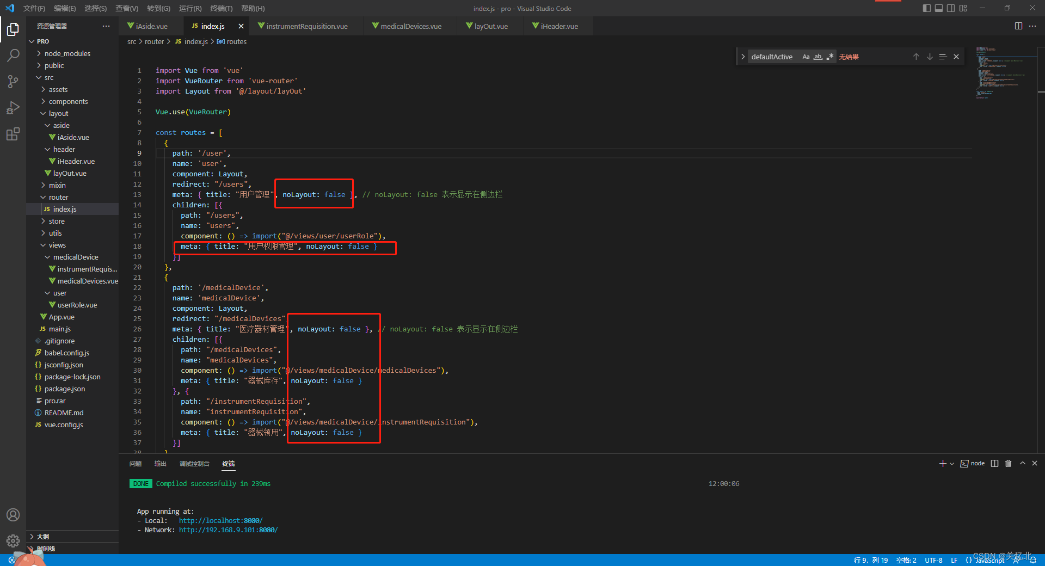Close the bottom panel

tap(1035, 463)
